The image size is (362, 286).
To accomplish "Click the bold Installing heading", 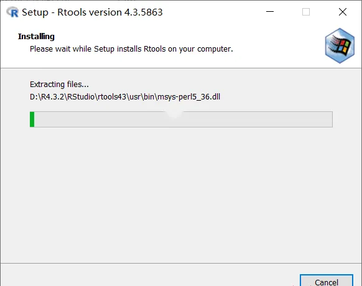I will pyautogui.click(x=36, y=37).
